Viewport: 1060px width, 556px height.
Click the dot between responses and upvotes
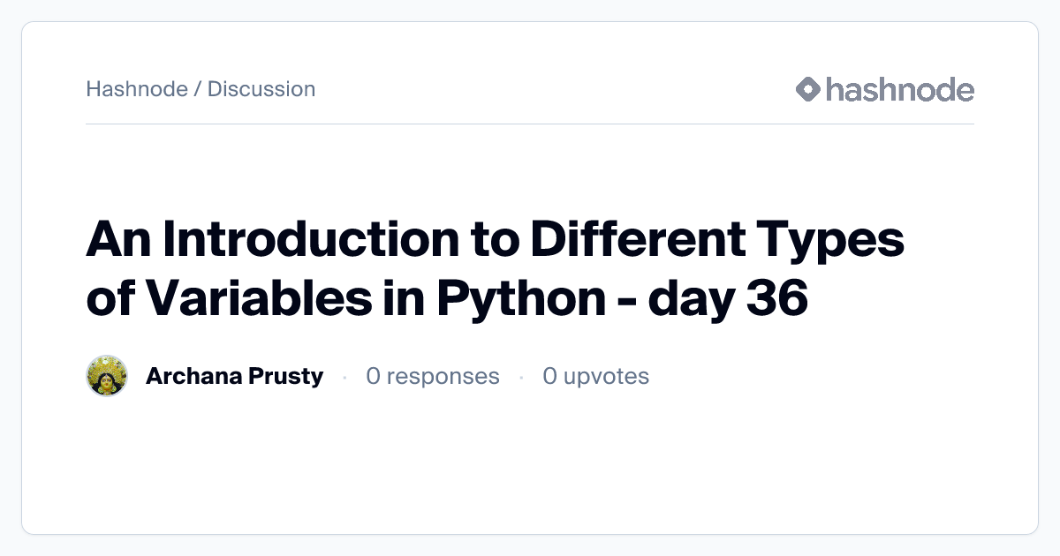pyautogui.click(x=521, y=377)
